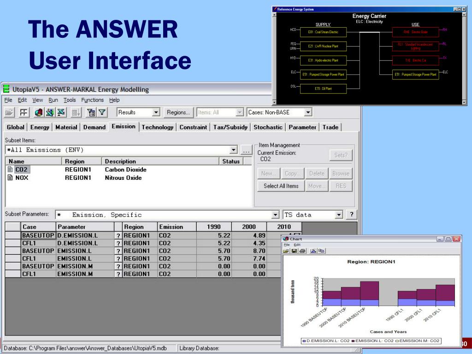Click the Excel-style X toolbar icon

pyautogui.click(x=61, y=112)
